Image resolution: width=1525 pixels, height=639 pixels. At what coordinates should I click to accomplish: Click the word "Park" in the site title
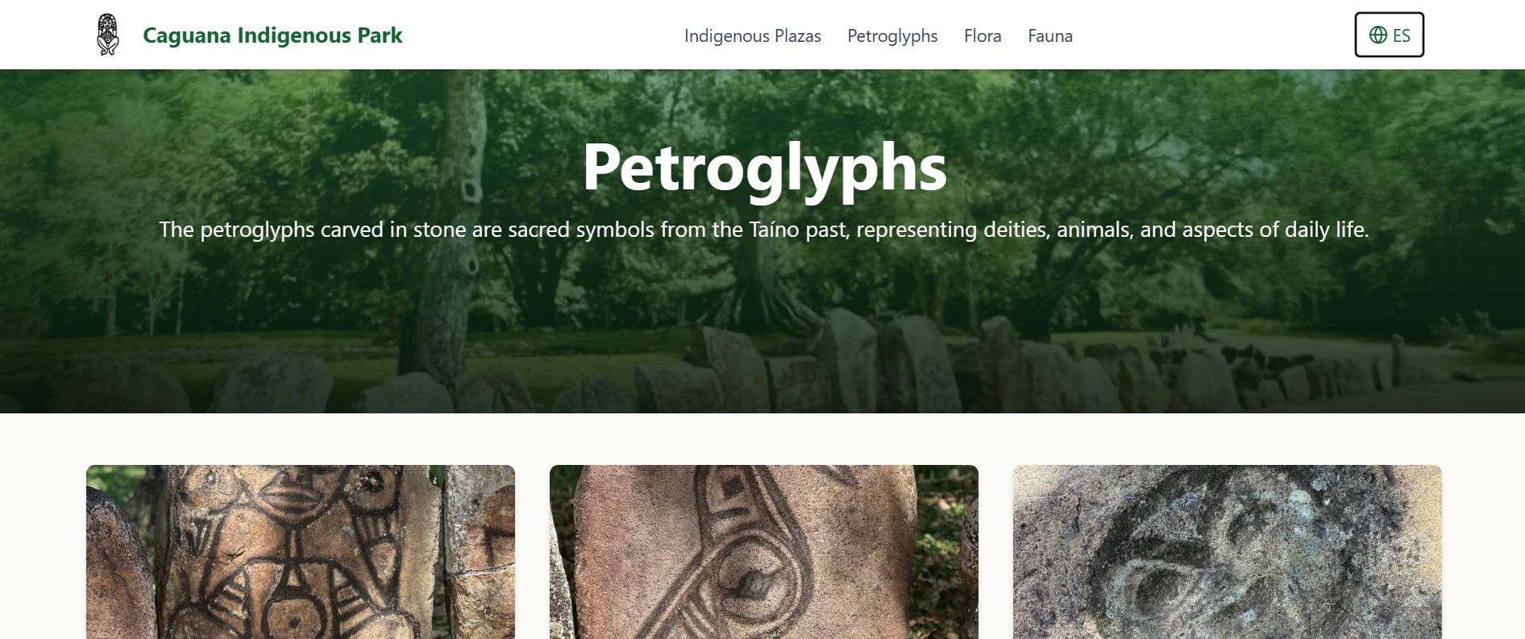point(380,35)
